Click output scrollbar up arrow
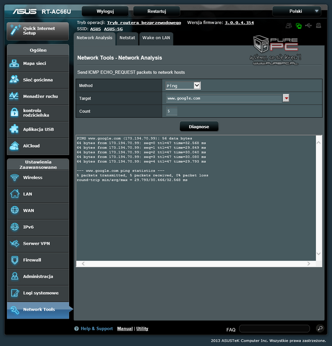Viewport: 332px width, 346px height. point(319,143)
